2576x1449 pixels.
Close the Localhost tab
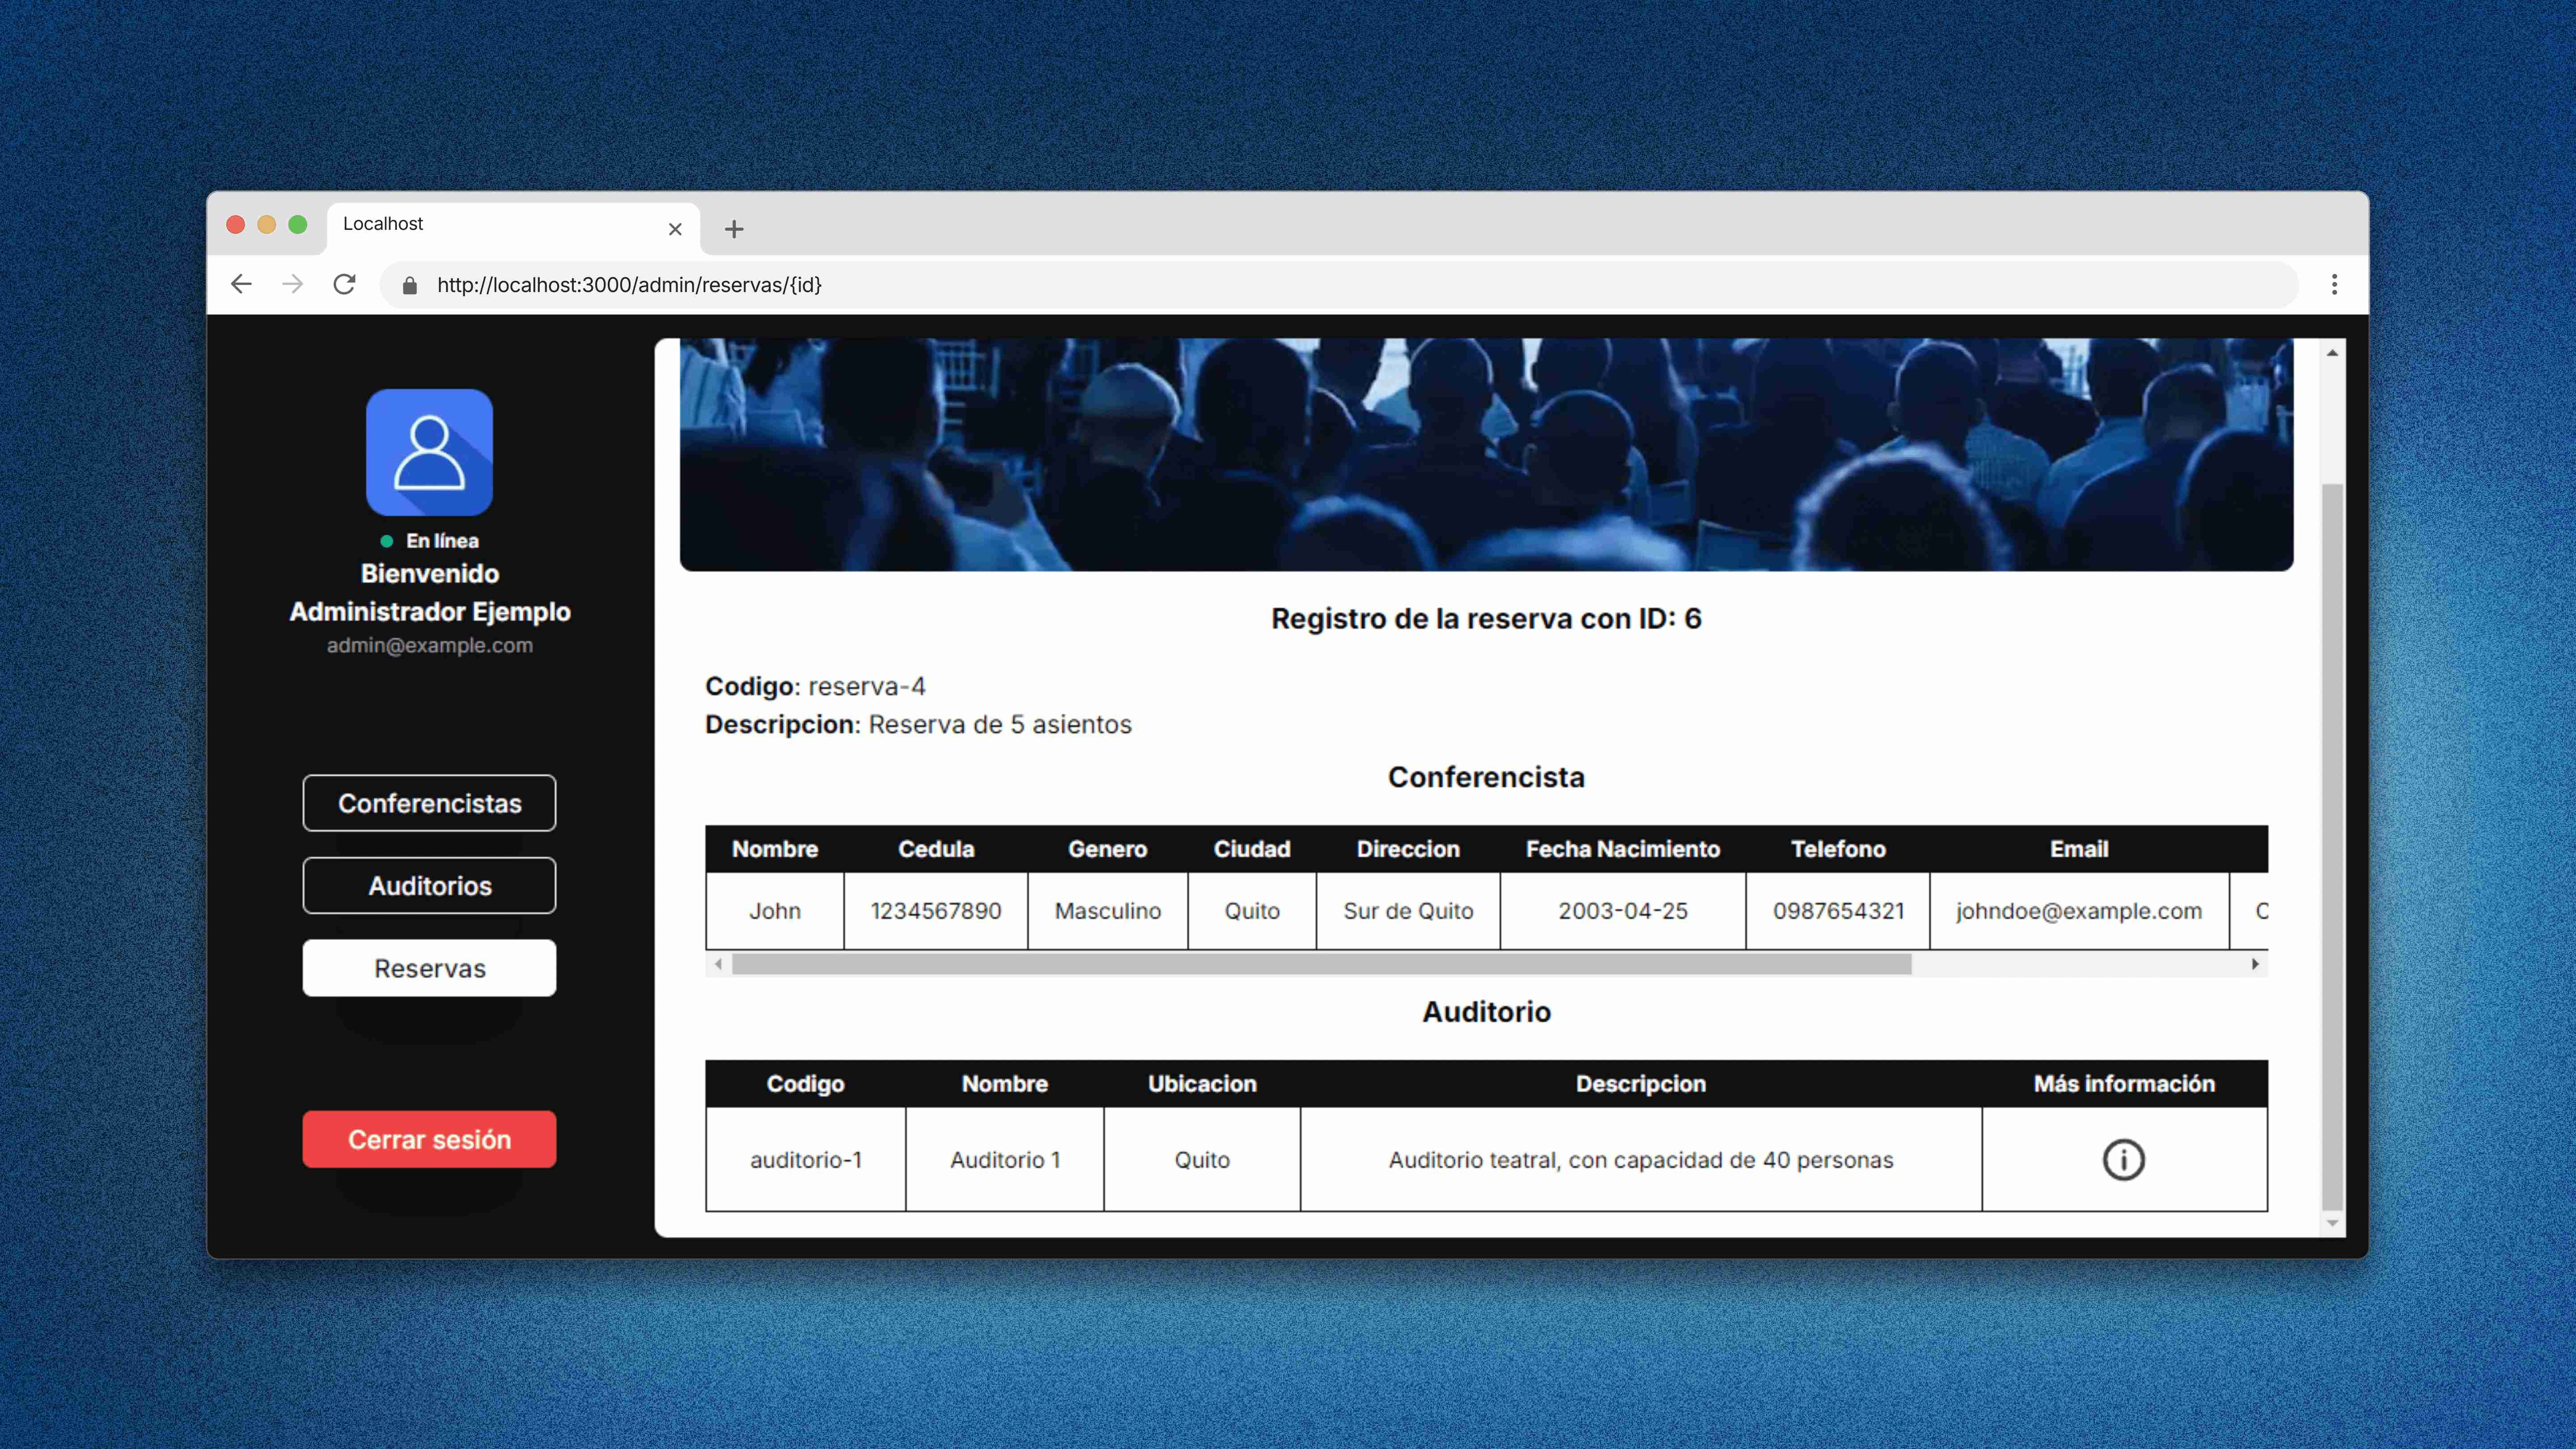click(x=675, y=229)
